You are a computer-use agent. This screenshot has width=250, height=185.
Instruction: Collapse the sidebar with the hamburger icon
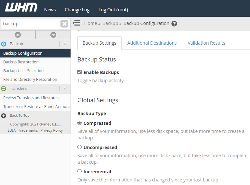point(76,23)
